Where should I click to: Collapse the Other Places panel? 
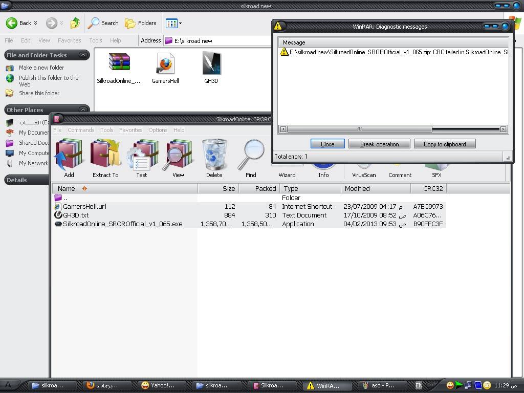coord(83,110)
